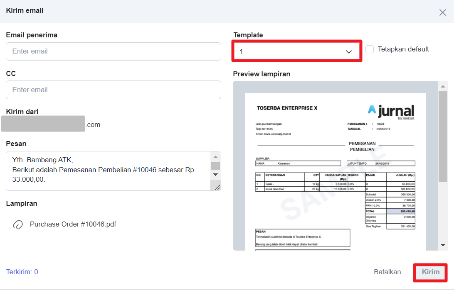The image size is (454, 290).
Task: Click the Preview lampiran scrollbar thumb
Action: tap(443, 137)
